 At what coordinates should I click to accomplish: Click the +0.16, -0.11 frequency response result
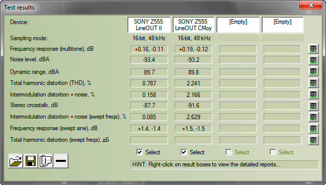coord(149,49)
